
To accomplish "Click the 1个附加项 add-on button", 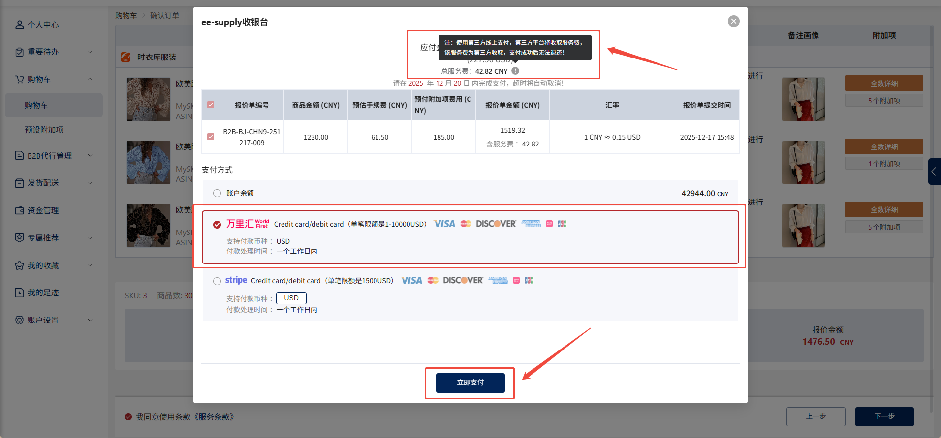I will click(x=884, y=163).
